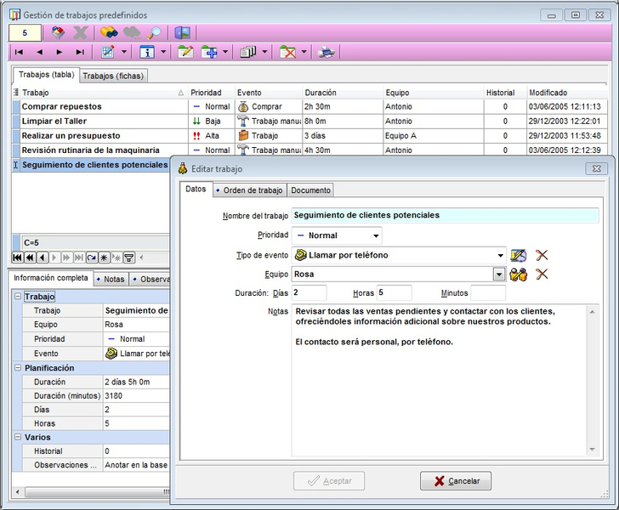Clear event type with its red X
This screenshot has height=510, width=619.
[542, 255]
